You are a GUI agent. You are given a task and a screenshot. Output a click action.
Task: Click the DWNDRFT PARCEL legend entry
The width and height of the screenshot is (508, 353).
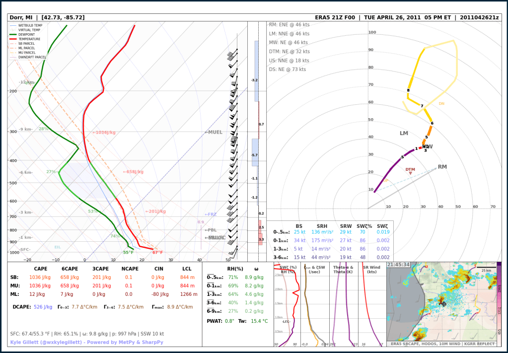tap(32, 57)
